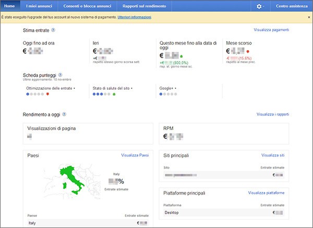Open the settings gear menu
This screenshot has width=313, height=228.
pos(260,6)
